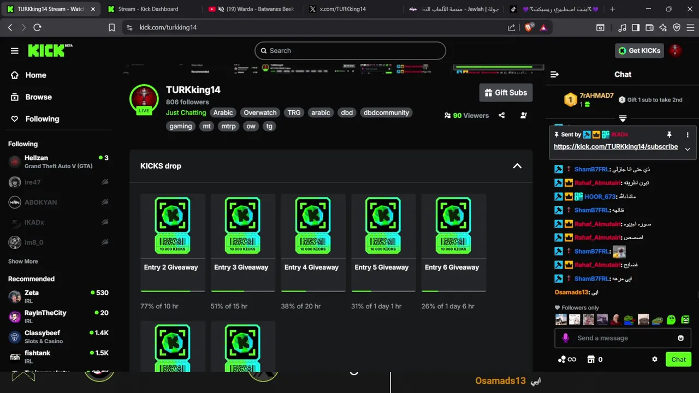699x393 pixels.
Task: Click the Entry 2 Giveaway drop card
Action: tap(173, 243)
